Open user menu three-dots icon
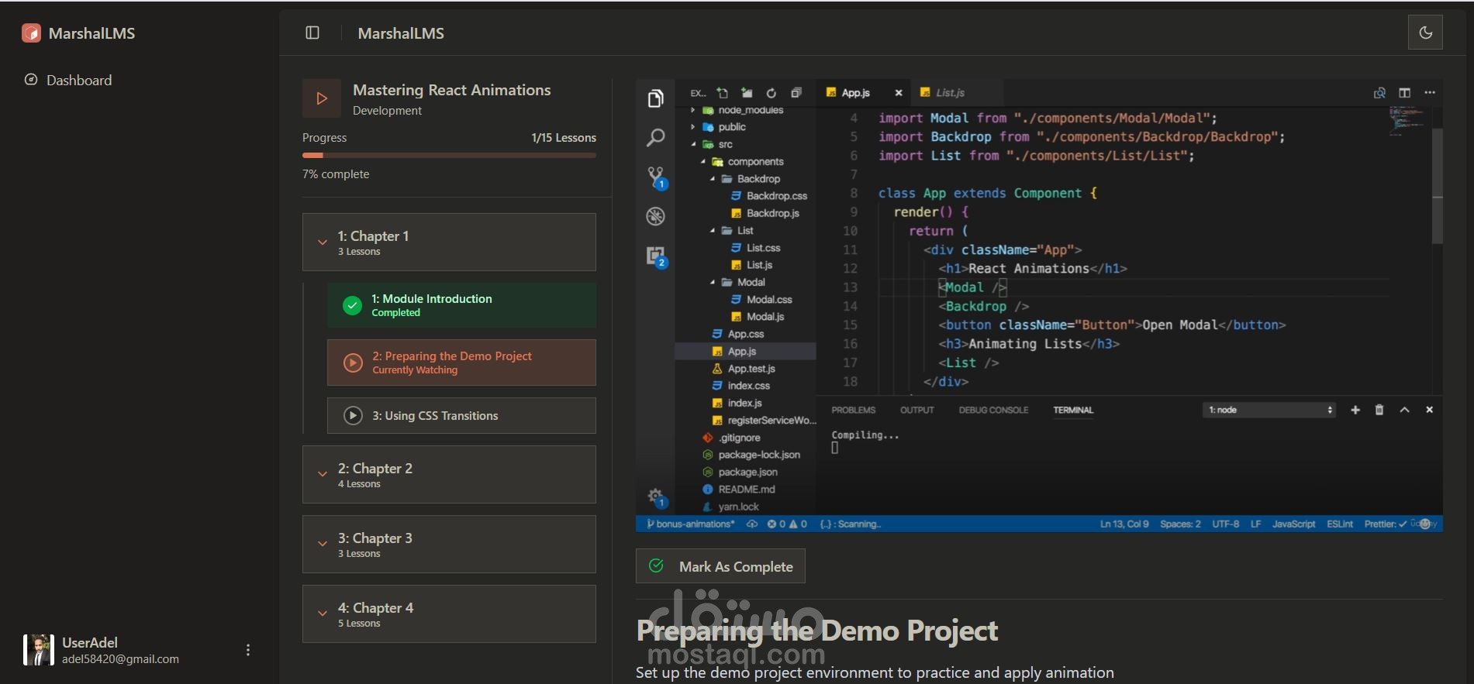 (x=248, y=650)
